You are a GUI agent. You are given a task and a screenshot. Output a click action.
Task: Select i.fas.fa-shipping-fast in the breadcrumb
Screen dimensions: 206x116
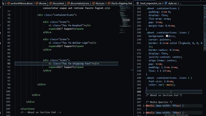[x=121, y=3]
